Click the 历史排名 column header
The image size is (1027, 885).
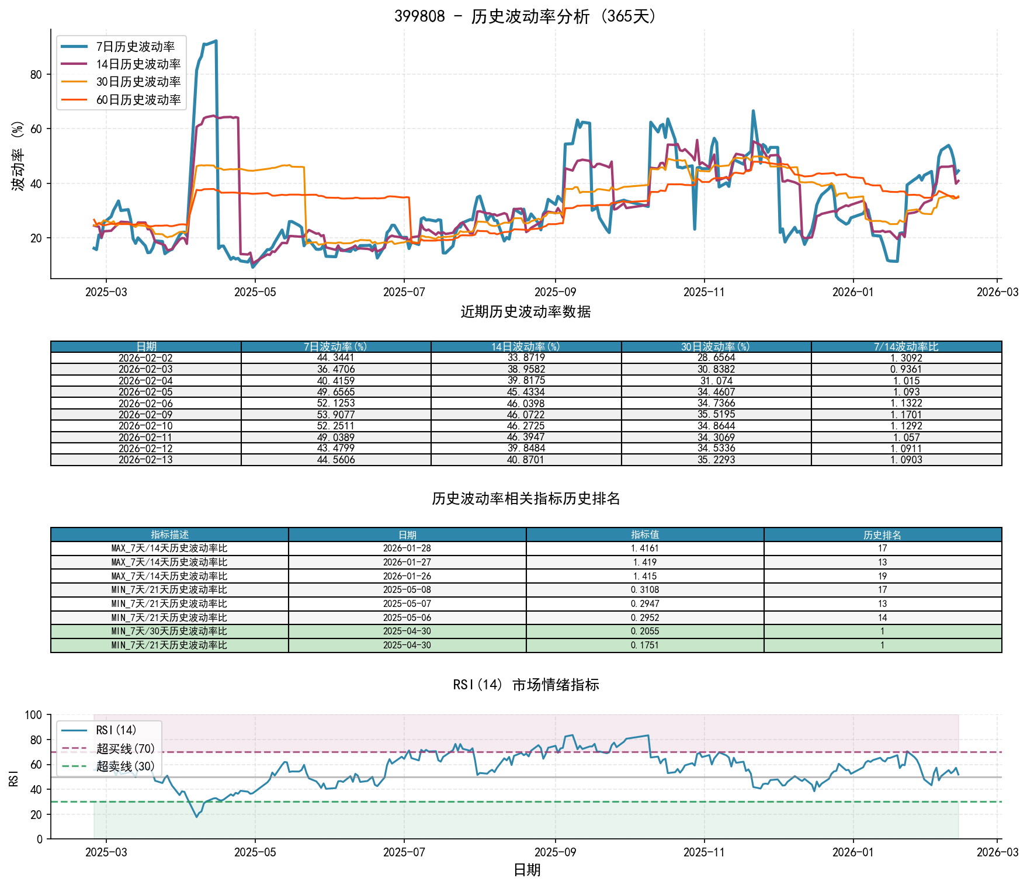point(882,535)
